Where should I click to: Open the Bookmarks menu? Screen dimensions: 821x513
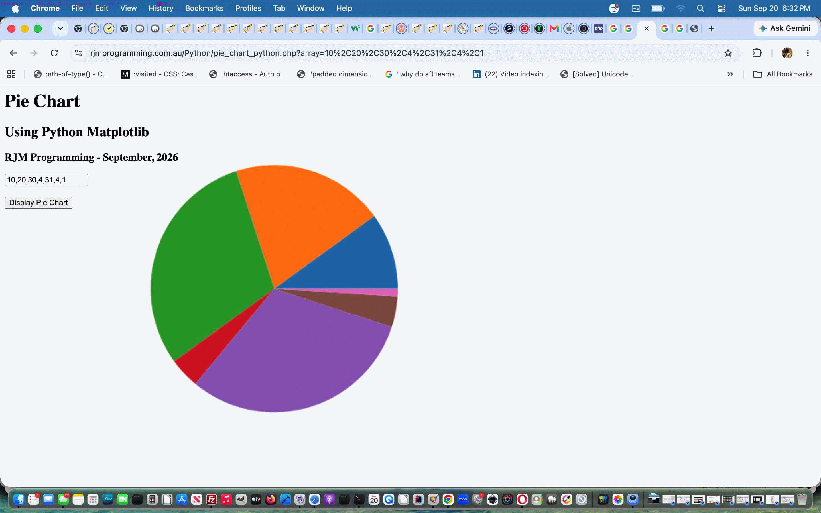point(204,8)
